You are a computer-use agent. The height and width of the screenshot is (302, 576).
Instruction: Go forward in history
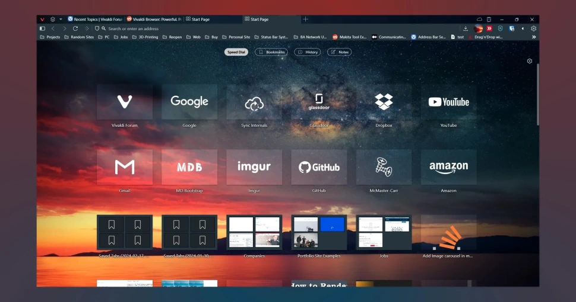64,28
